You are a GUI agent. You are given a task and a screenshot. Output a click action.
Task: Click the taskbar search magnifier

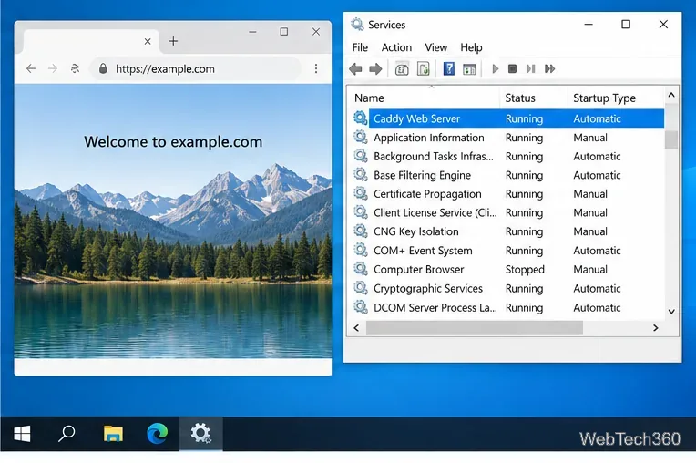click(67, 433)
